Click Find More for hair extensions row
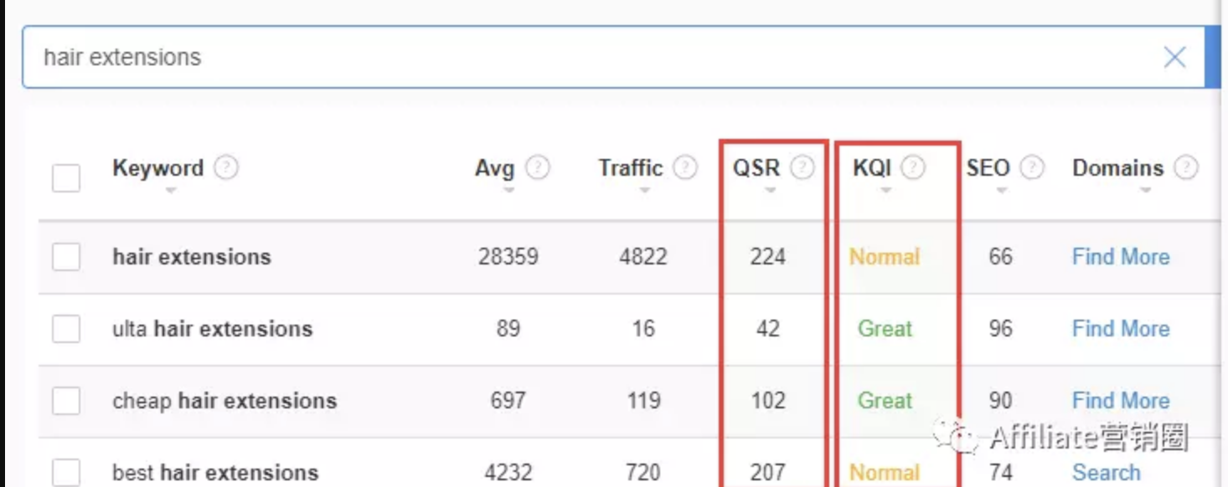1228x487 pixels. [1121, 257]
